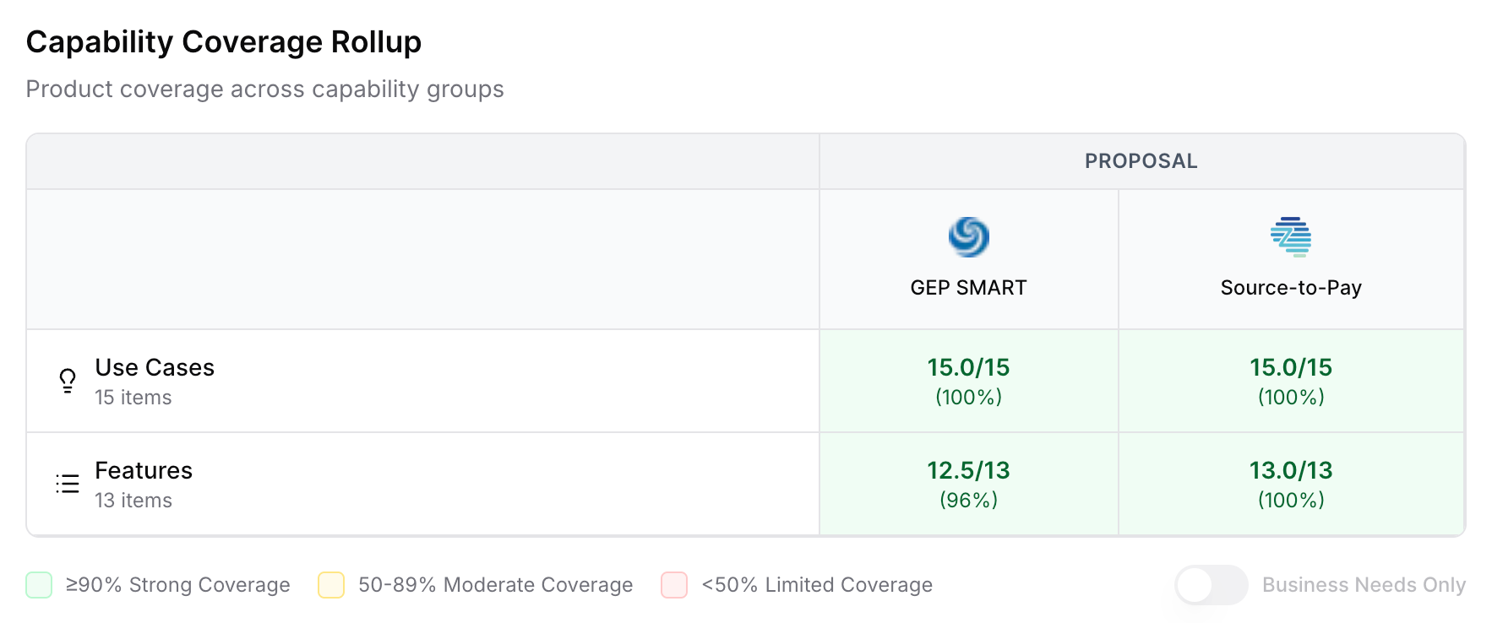Toggle the Business Needs Only switch
The width and height of the screenshot is (1492, 623).
[x=1211, y=585]
